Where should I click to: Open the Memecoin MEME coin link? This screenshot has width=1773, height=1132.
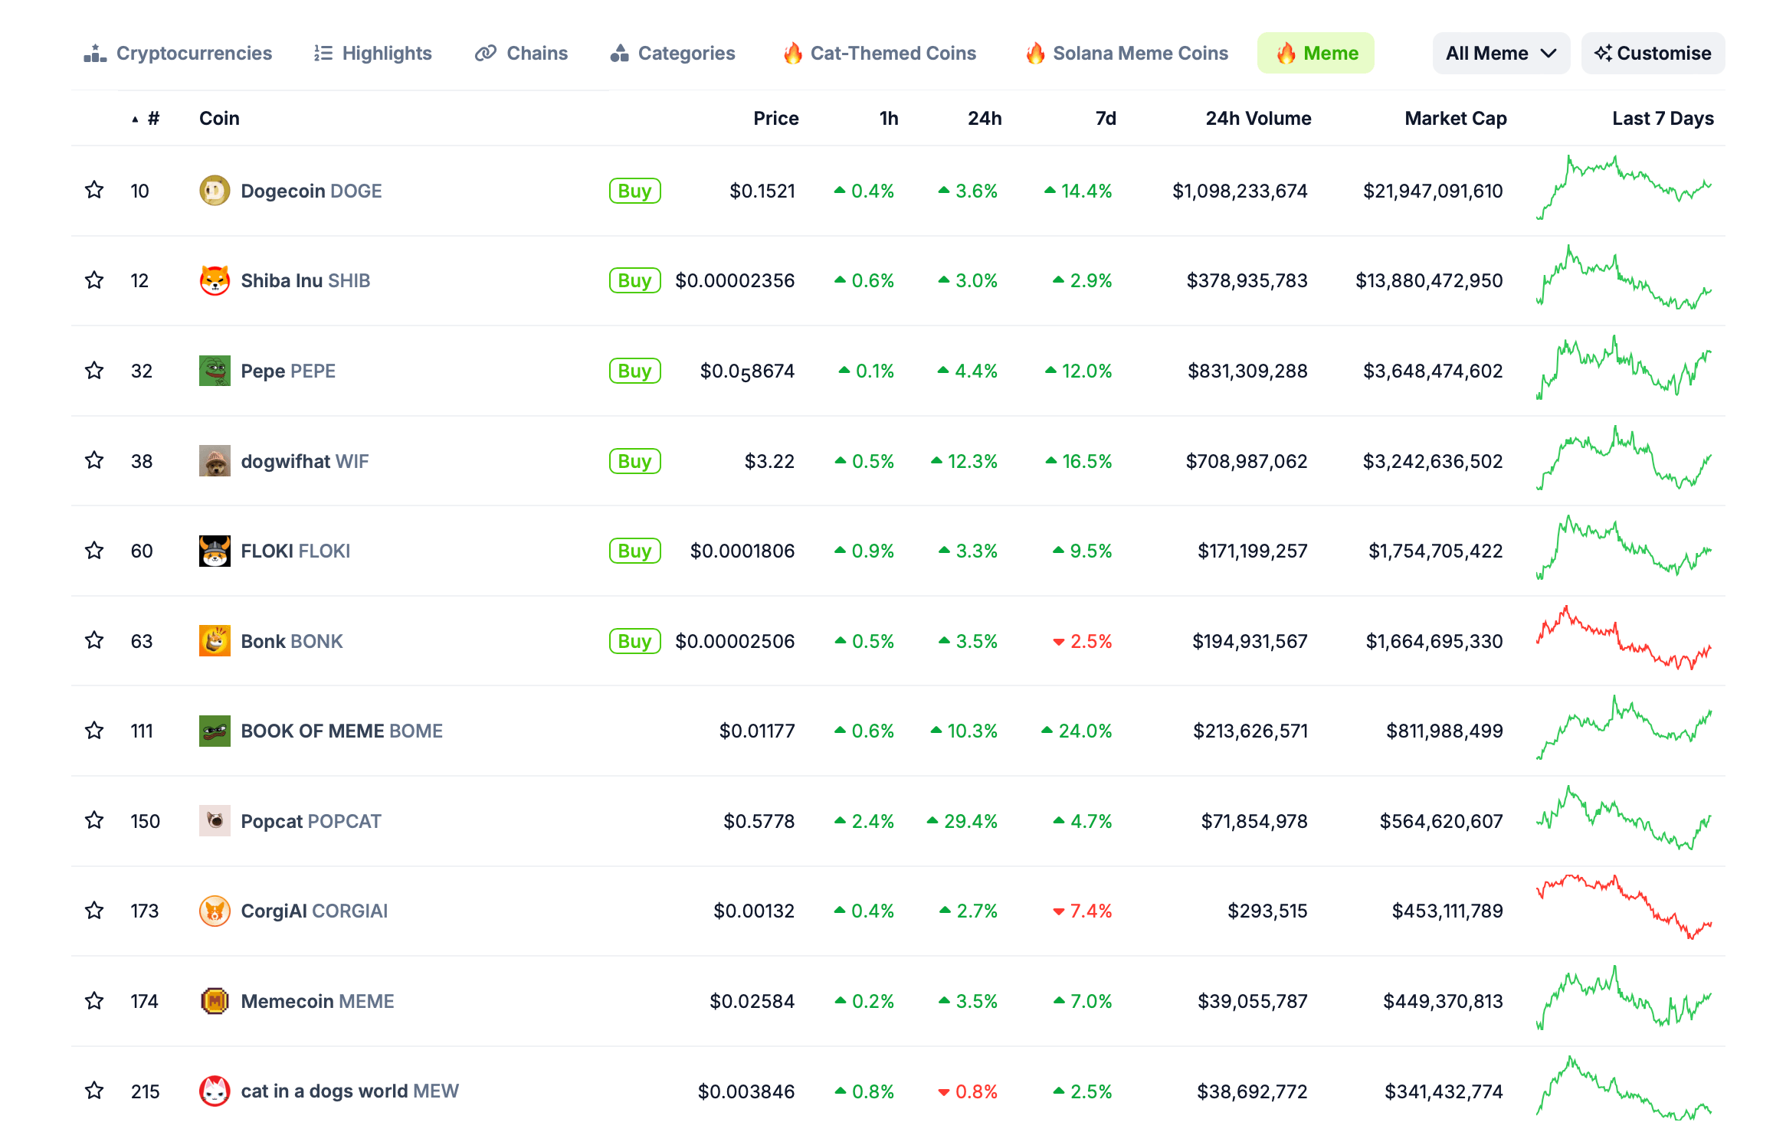[x=317, y=1001]
